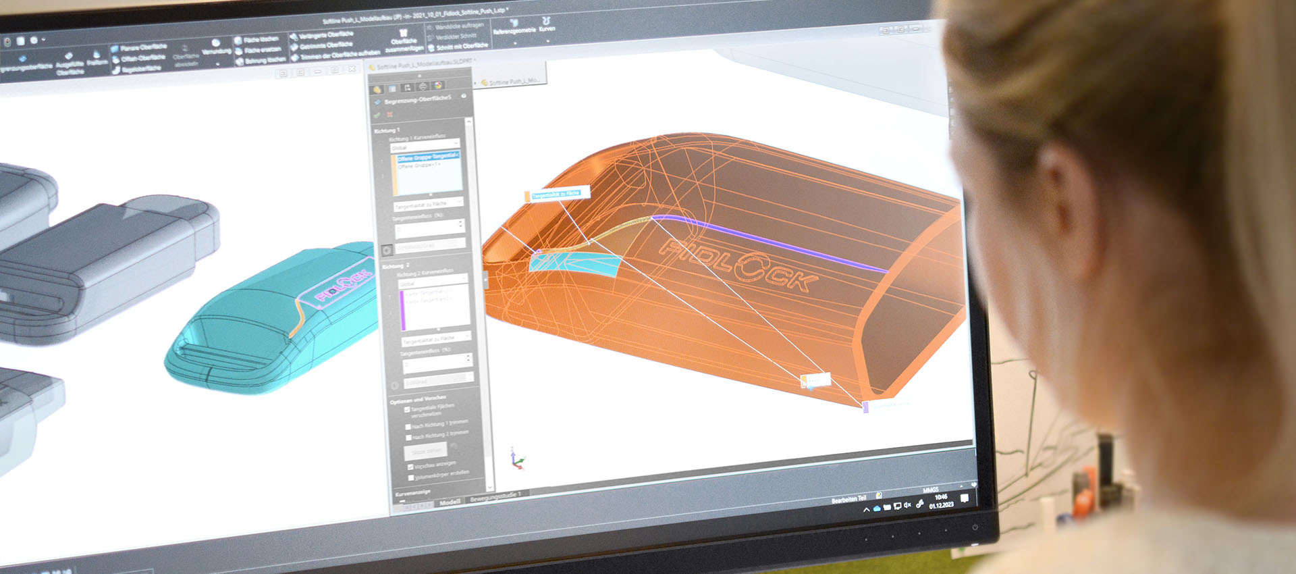The image size is (1296, 574).
Task: Click the Tangentialität zu Fläche callout in viewport
Action: pyautogui.click(x=556, y=194)
